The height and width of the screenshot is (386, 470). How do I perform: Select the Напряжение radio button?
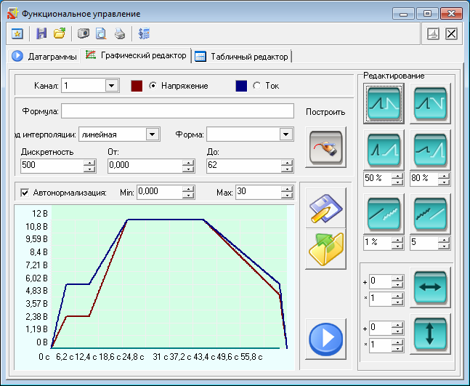click(153, 86)
